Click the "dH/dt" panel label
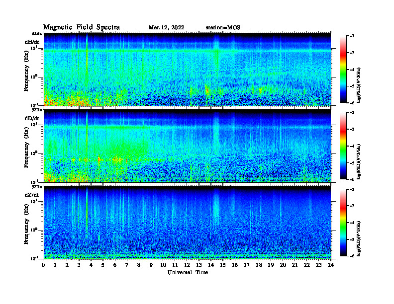 coord(32,42)
